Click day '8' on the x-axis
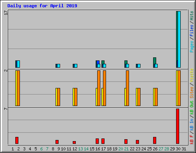Viewport: 196px width, 153px height. (53, 149)
